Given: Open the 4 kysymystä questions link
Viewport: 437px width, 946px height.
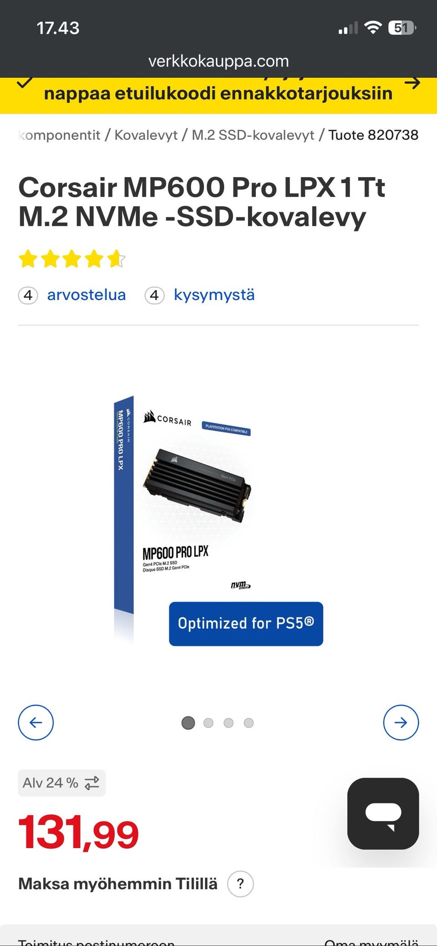Looking at the screenshot, I should click(199, 295).
